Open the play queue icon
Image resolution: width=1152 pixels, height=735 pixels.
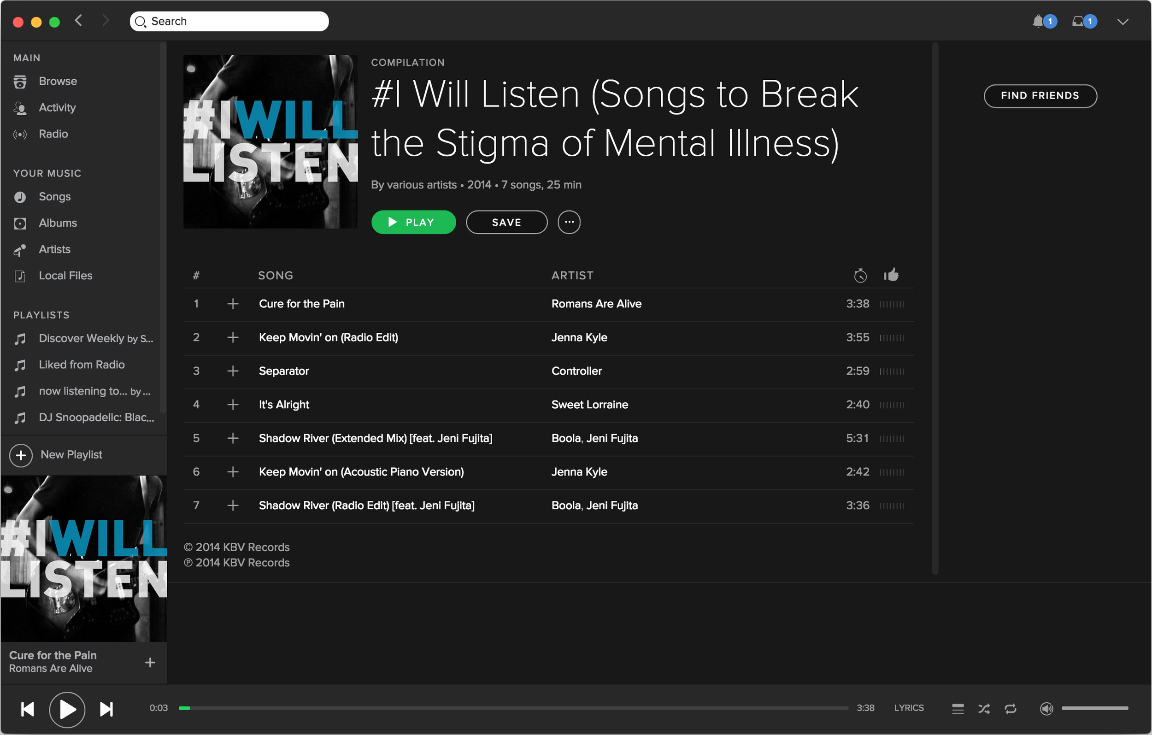[958, 709]
